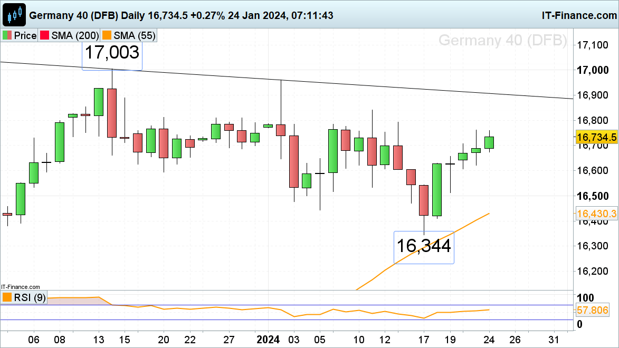Click the 17 date label on time axis
The height and width of the screenshot is (348, 619).
[x=424, y=339]
